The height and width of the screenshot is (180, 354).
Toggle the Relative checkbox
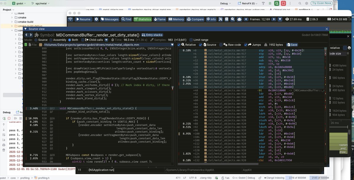click(179, 45)
